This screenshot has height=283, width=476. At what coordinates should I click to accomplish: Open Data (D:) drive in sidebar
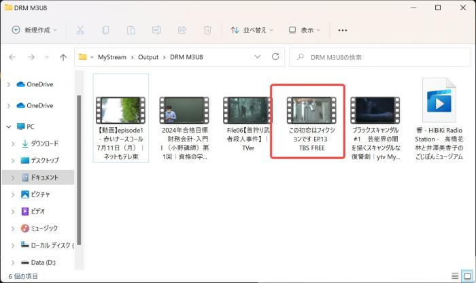click(x=39, y=263)
